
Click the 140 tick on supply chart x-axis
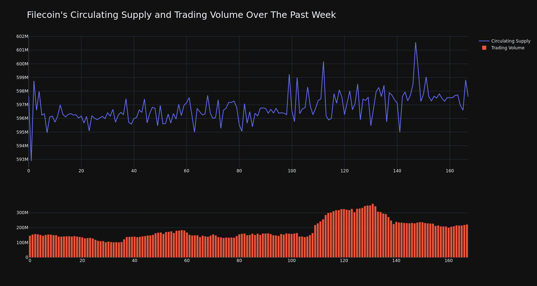(397, 171)
